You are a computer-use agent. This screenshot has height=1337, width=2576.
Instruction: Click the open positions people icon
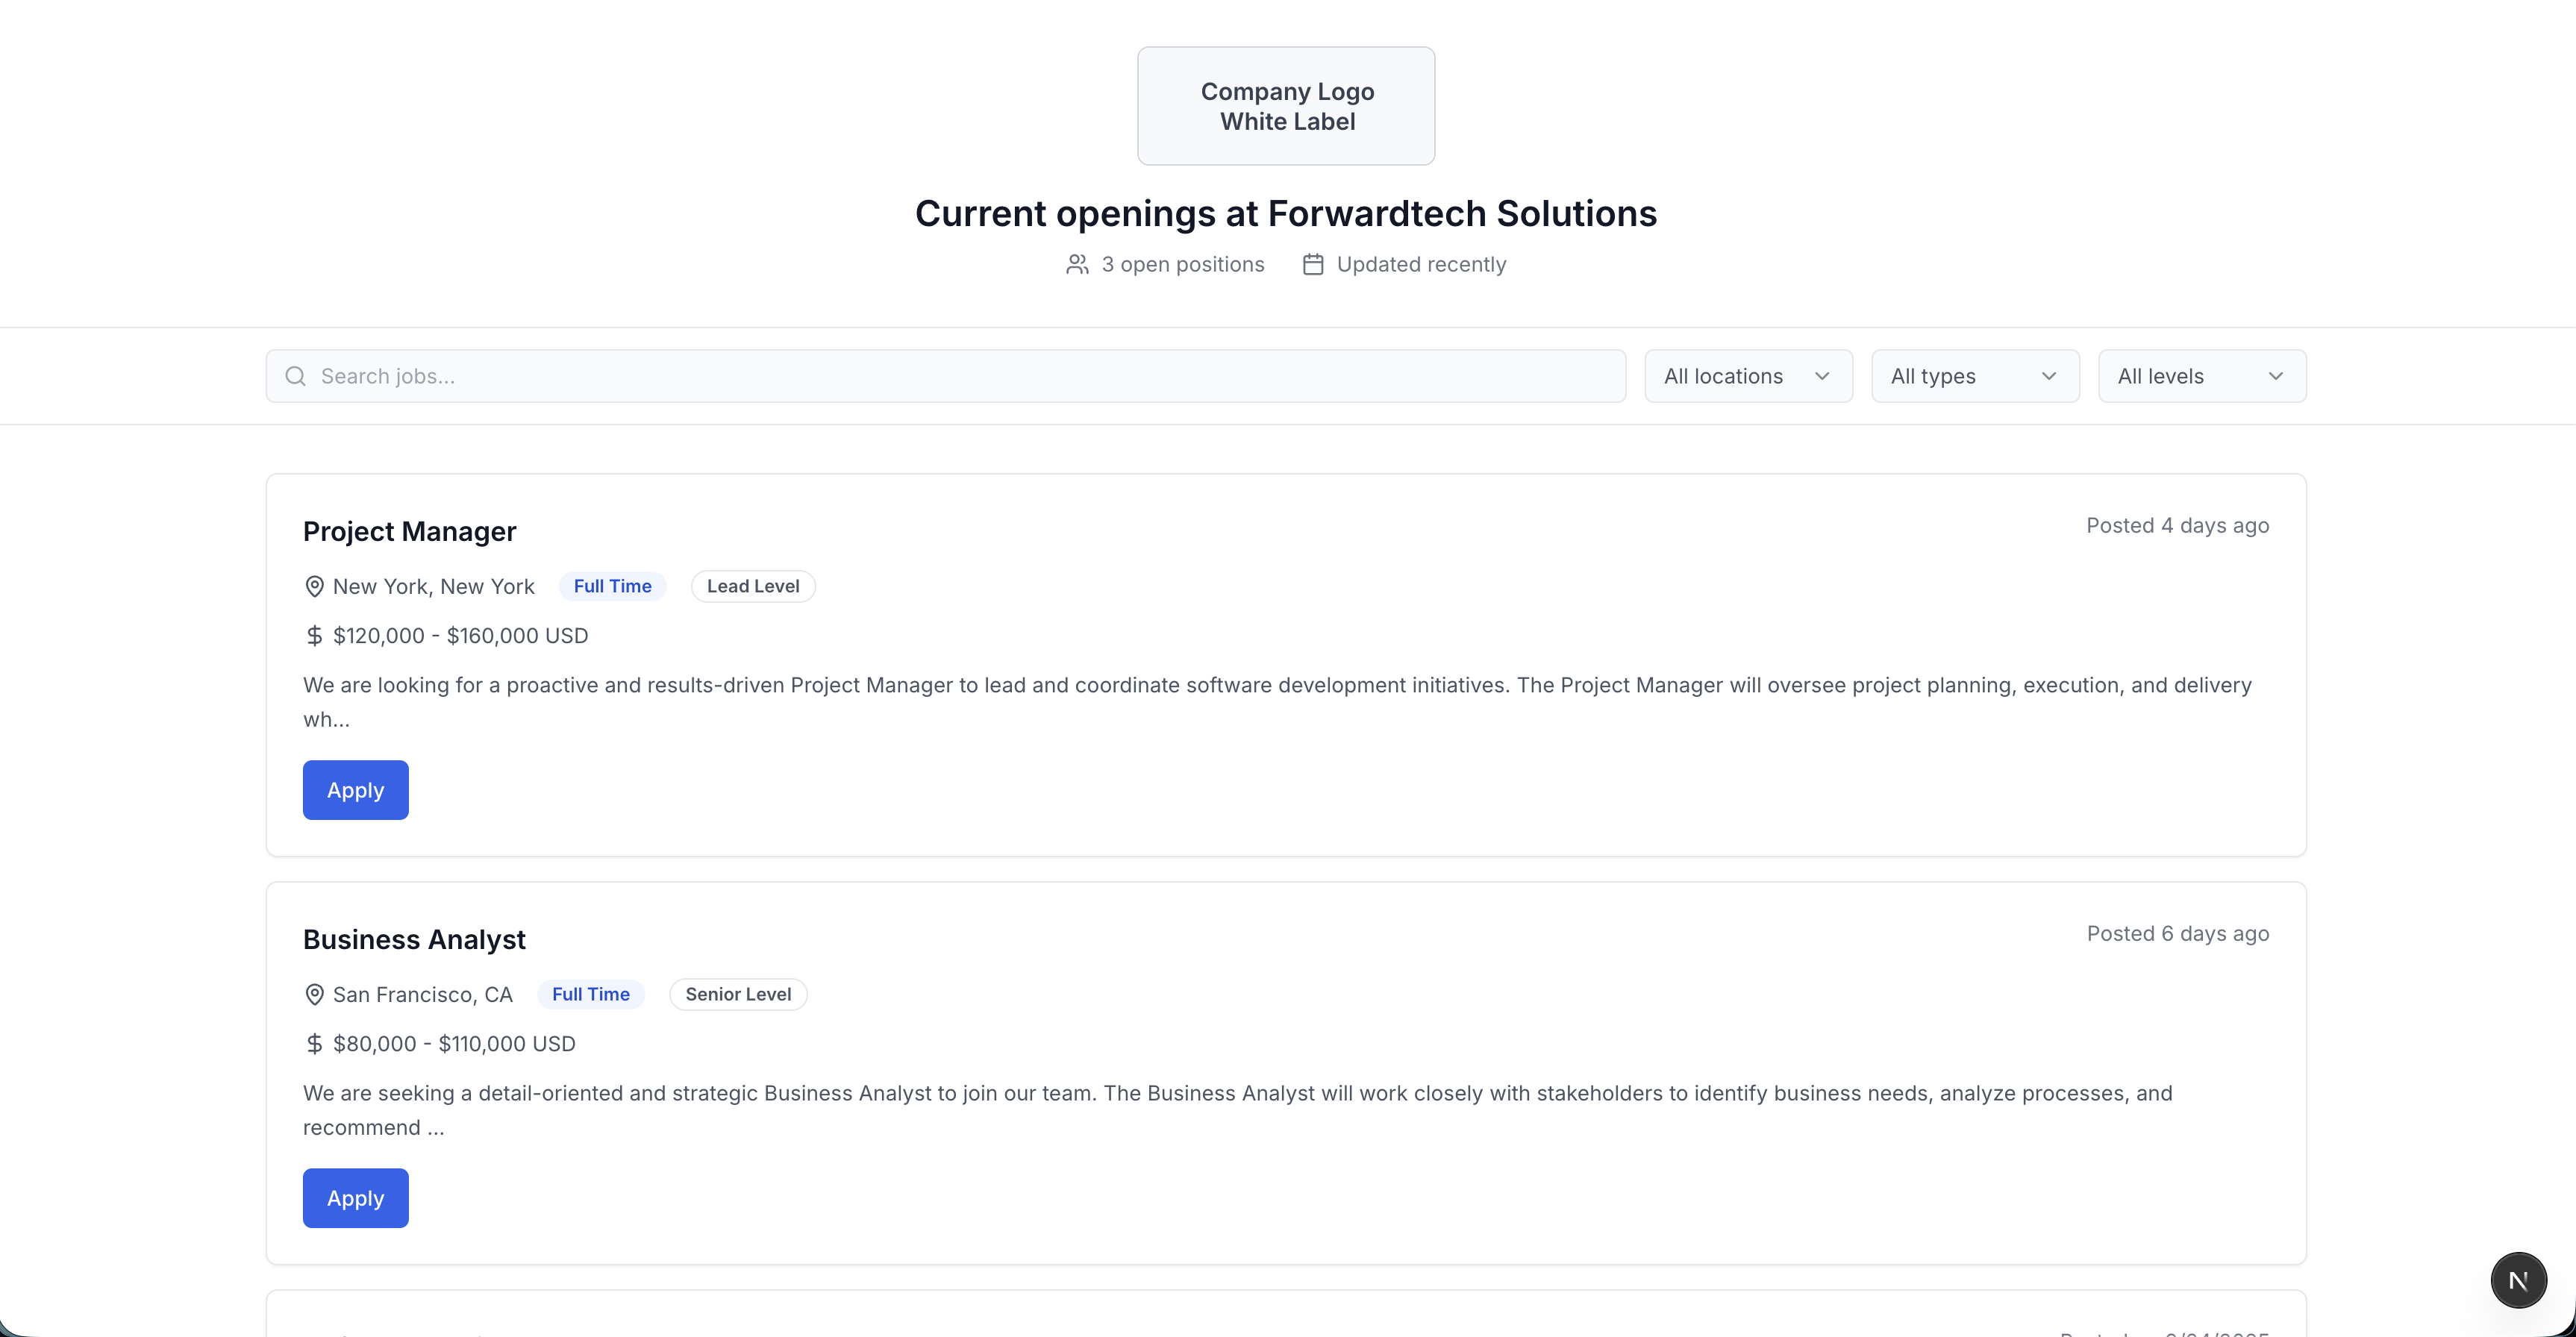(x=1077, y=264)
